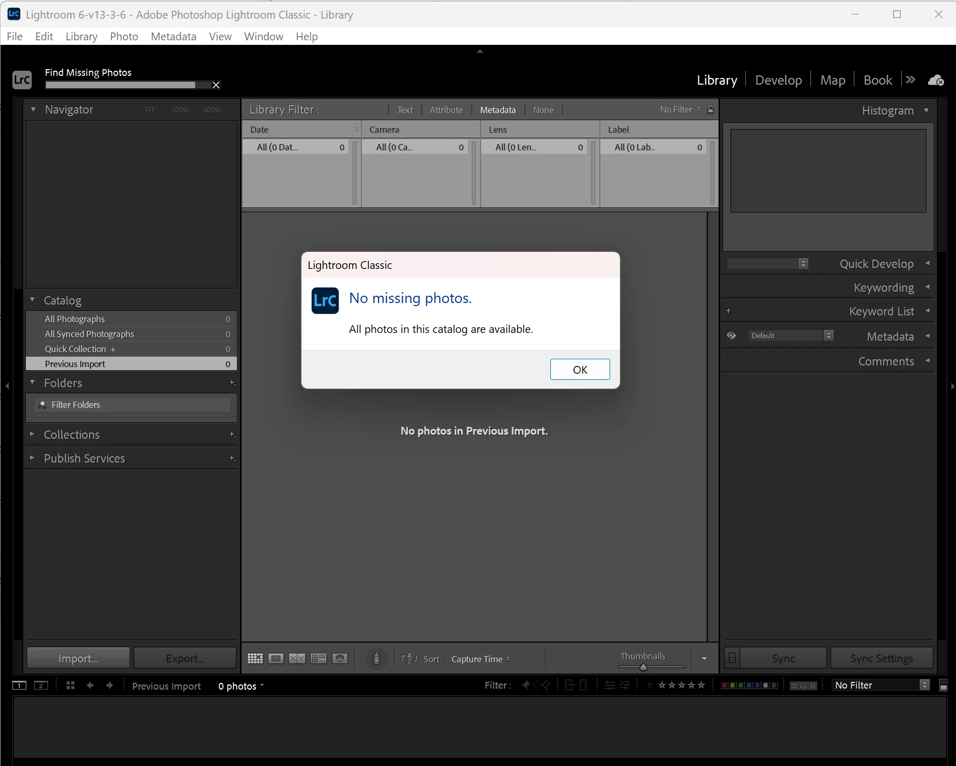The width and height of the screenshot is (956, 766).
Task: Switch to the Develop module
Action: coord(778,80)
